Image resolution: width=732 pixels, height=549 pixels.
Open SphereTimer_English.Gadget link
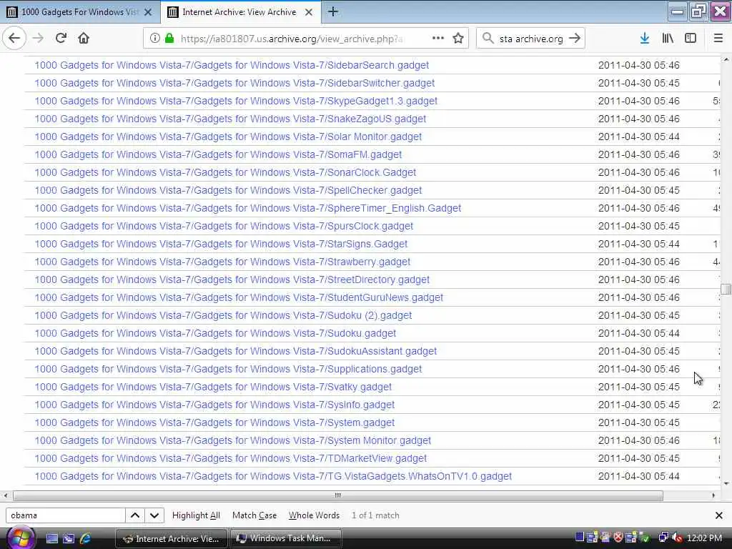tap(248, 208)
